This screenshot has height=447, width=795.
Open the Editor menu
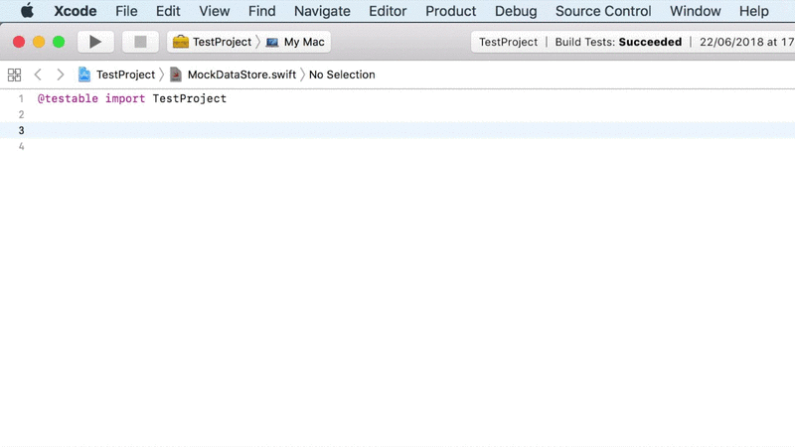pos(388,11)
